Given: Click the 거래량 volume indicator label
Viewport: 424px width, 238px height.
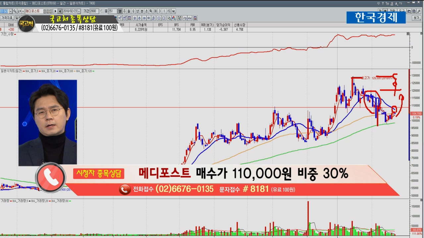Looking at the screenshot, I should (x=5, y=201).
